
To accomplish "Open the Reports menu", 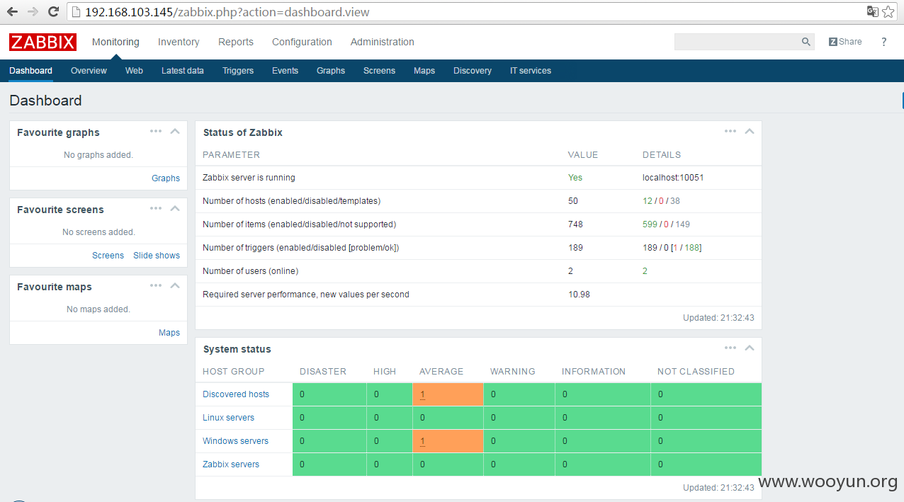I will pyautogui.click(x=236, y=42).
